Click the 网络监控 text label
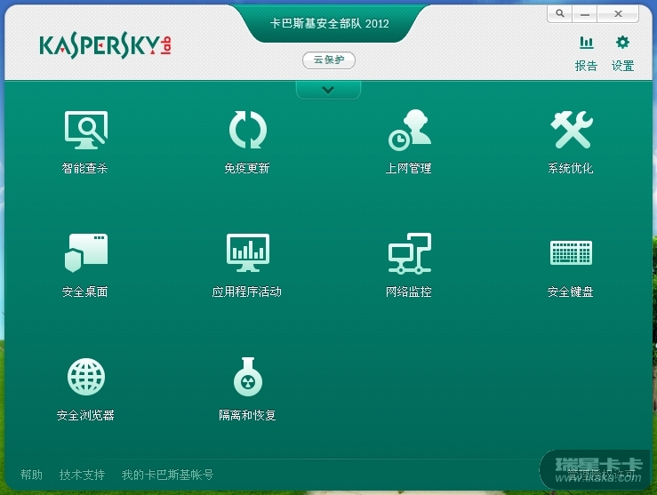The height and width of the screenshot is (495, 657). 409,291
